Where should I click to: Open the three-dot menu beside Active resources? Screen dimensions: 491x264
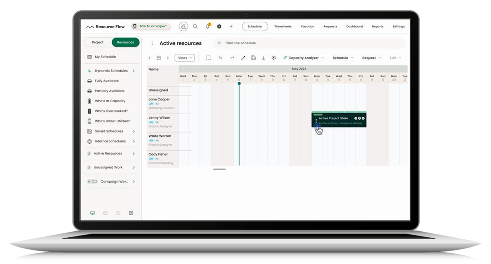pos(152,43)
